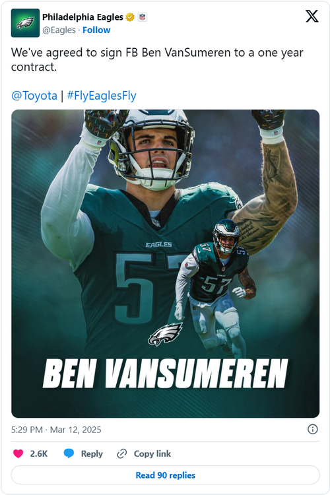Viewport: 330px width, 495px height.
Task: Click the gold verified badge
Action: click(x=130, y=17)
